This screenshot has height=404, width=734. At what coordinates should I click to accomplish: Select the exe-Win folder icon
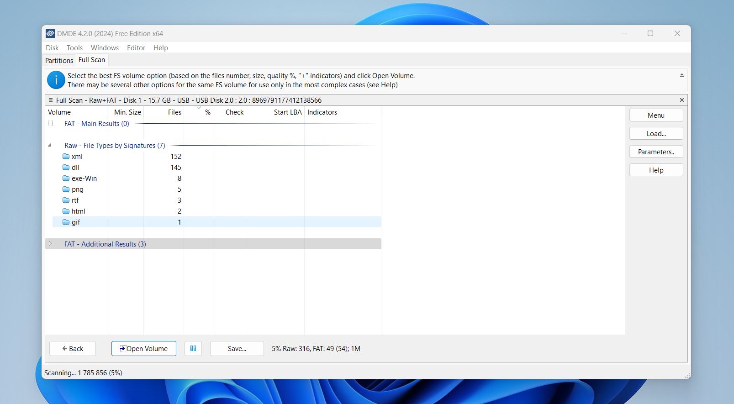pyautogui.click(x=66, y=178)
